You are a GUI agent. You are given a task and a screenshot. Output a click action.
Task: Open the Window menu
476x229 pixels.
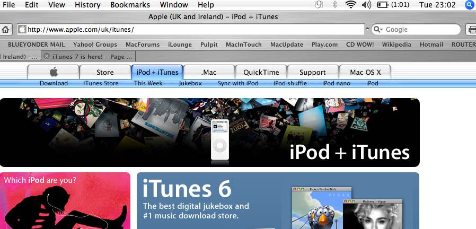[174, 5]
